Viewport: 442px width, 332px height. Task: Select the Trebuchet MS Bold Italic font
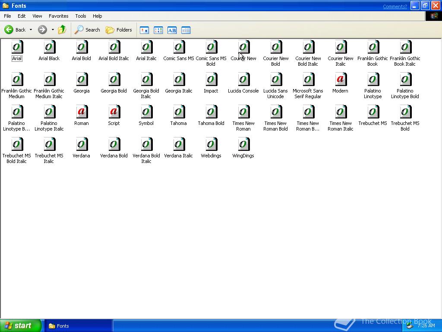tap(17, 144)
